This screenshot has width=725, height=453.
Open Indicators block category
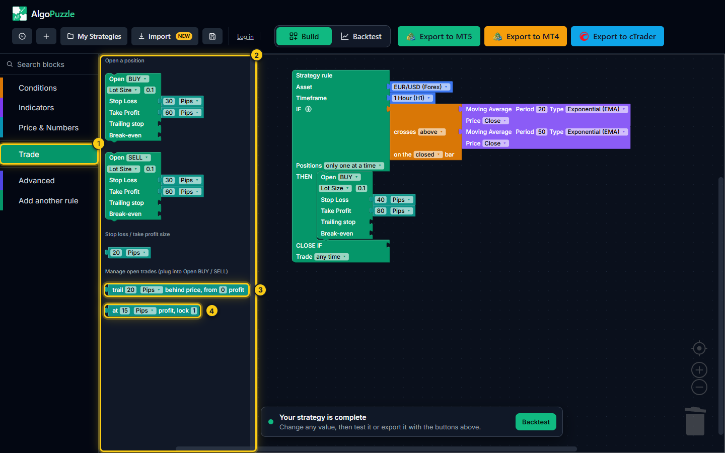tap(49, 108)
